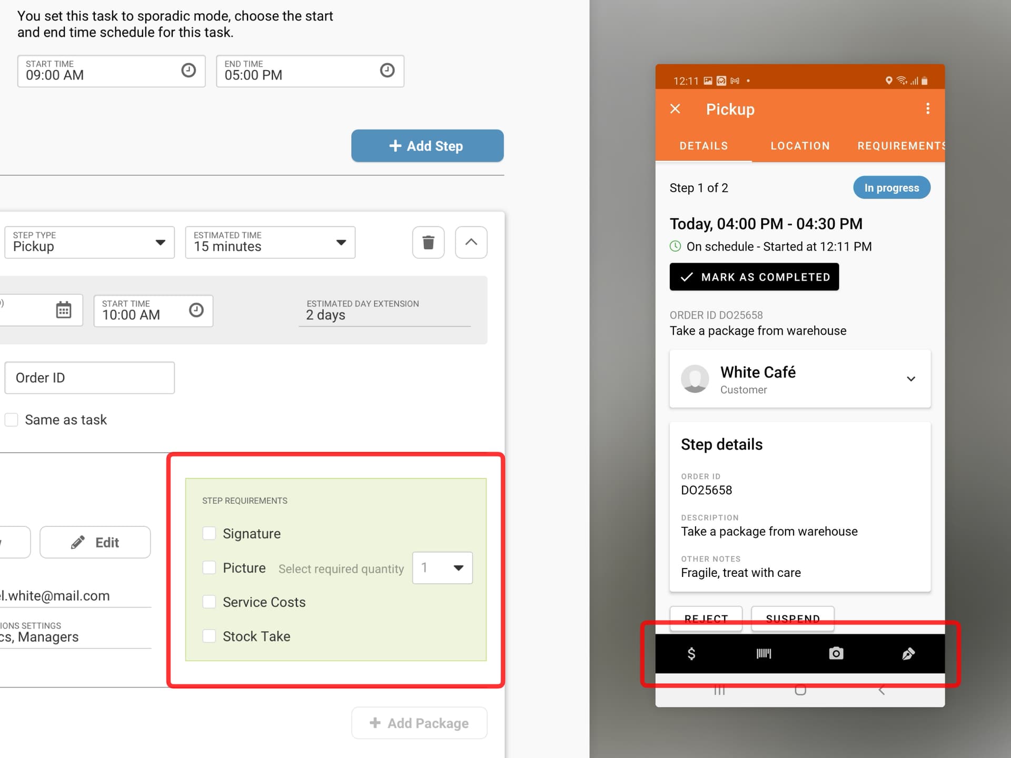Screen dimensions: 1011x758
Task: Click Add Step button
Action: tap(427, 146)
